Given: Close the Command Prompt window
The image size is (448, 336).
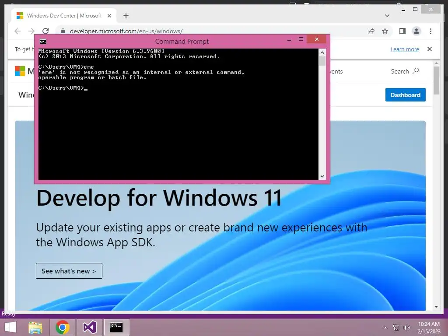Looking at the screenshot, I should [317, 39].
